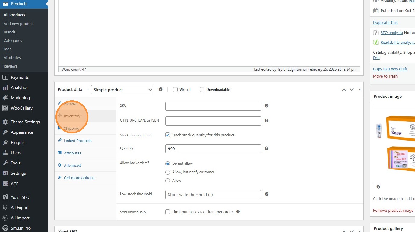Select 'Allow, but notify customer' backorder option
The image size is (415, 232).
[x=168, y=172]
